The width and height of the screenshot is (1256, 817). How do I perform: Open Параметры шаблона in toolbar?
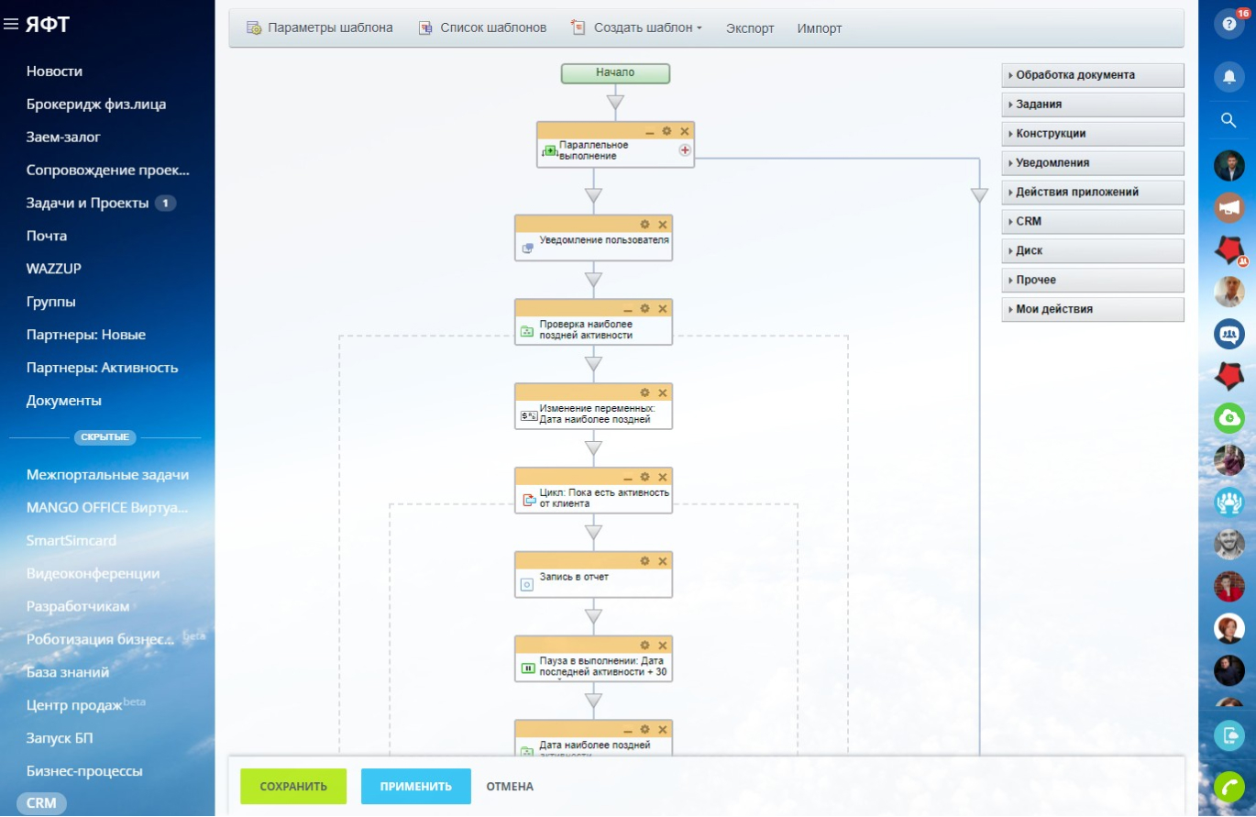tap(320, 28)
